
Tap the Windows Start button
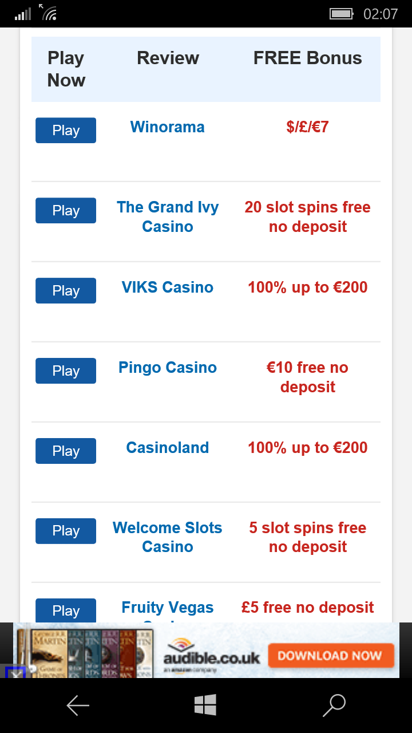tap(205, 704)
